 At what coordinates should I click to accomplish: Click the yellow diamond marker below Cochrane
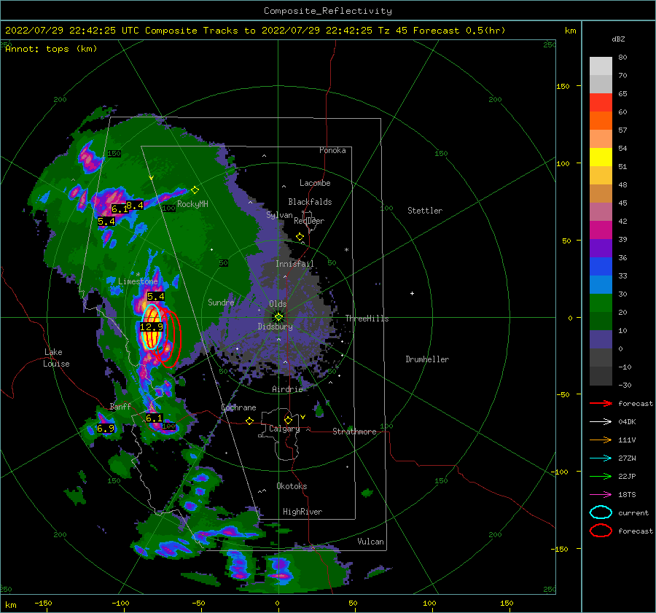click(250, 421)
